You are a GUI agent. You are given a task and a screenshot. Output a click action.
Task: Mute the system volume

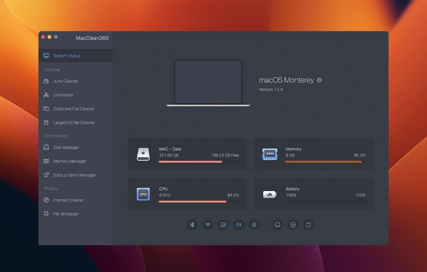click(238, 225)
